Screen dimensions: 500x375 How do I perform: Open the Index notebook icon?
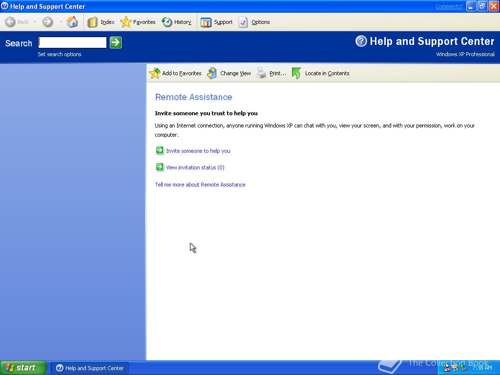92,22
